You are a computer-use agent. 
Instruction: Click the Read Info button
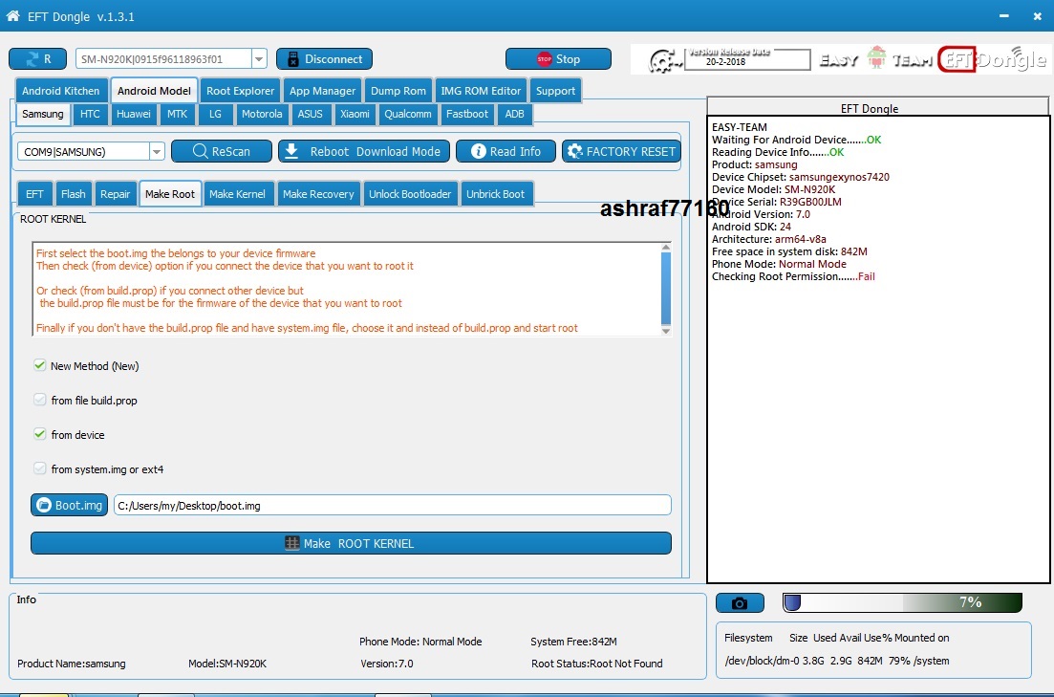click(505, 151)
